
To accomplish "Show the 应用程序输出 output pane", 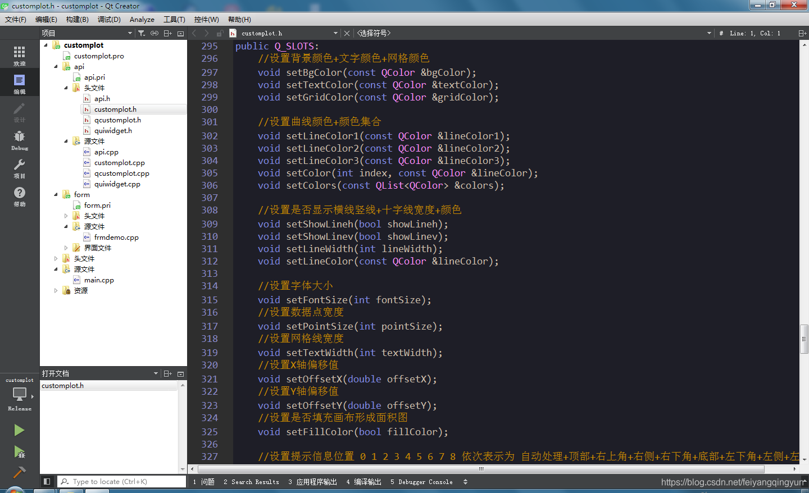I will (313, 482).
